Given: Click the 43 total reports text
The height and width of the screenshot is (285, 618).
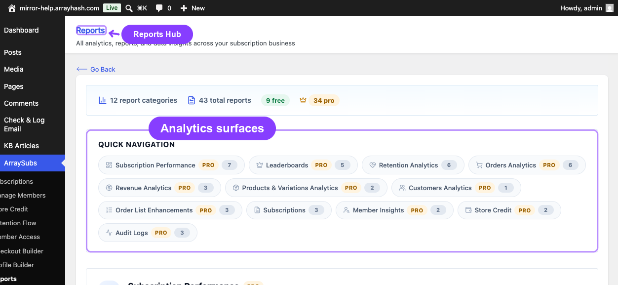Looking at the screenshot, I should tap(225, 100).
